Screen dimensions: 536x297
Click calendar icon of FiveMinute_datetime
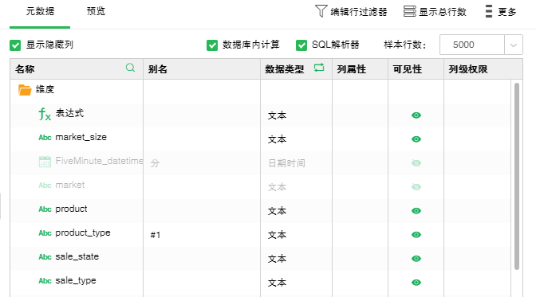pos(45,162)
